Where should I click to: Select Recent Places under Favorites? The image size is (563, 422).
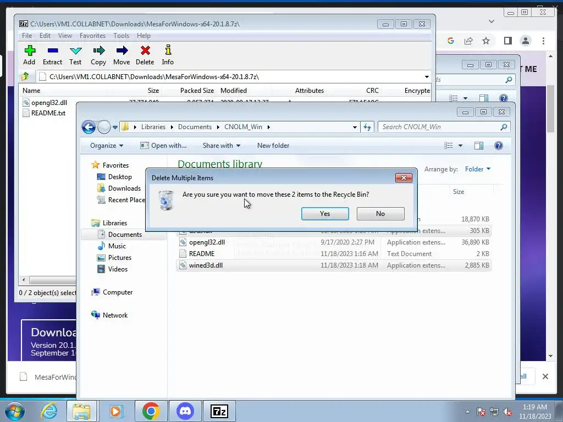(x=122, y=200)
